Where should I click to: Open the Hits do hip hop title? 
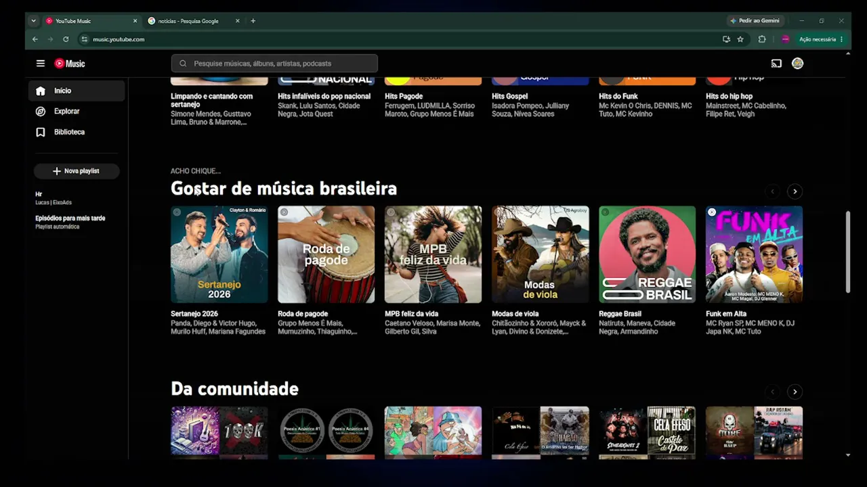[x=729, y=97]
